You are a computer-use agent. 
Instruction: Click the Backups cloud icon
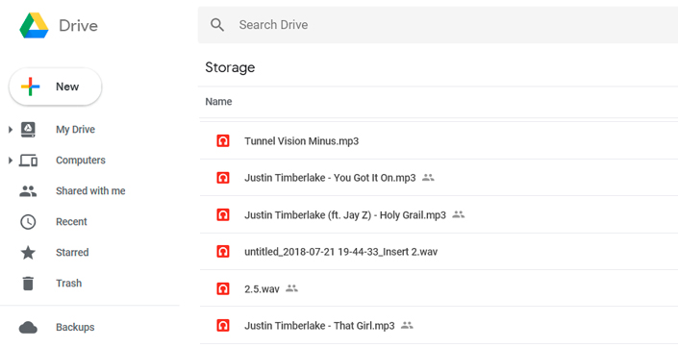pyautogui.click(x=28, y=327)
